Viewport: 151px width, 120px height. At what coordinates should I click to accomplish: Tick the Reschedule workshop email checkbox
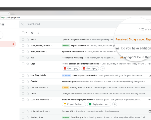click(x=23, y=58)
